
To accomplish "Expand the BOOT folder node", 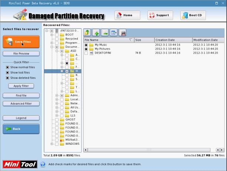I will [x=52, y=35].
